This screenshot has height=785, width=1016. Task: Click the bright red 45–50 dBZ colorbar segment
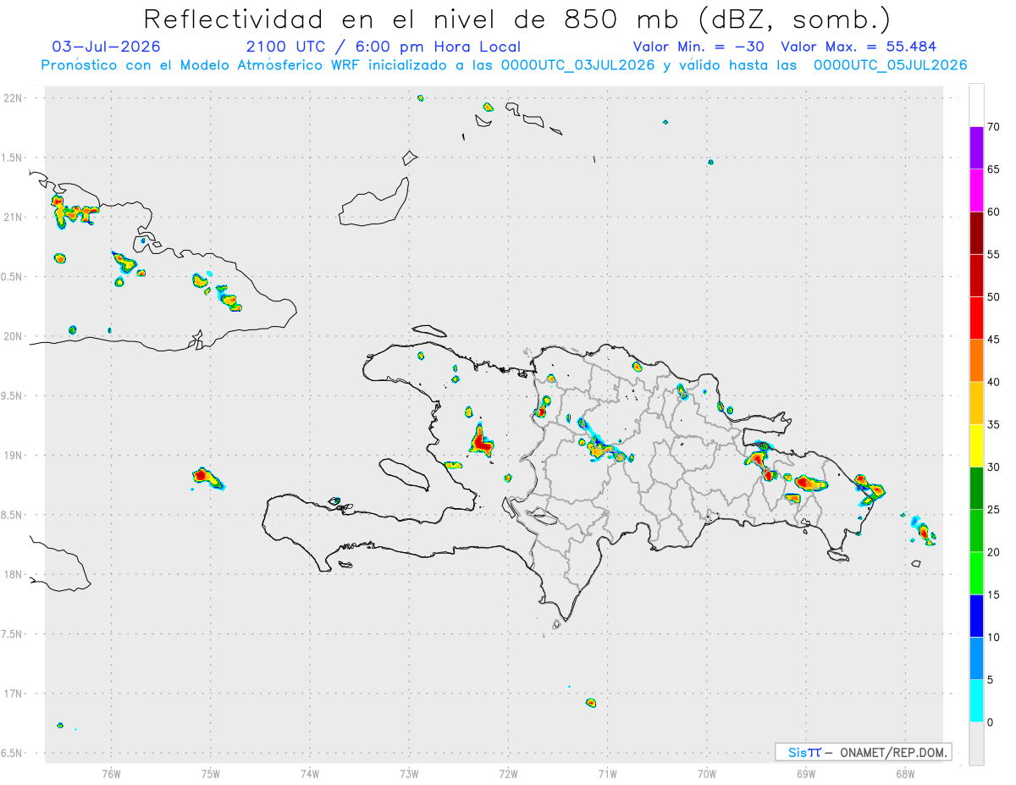[x=976, y=318]
